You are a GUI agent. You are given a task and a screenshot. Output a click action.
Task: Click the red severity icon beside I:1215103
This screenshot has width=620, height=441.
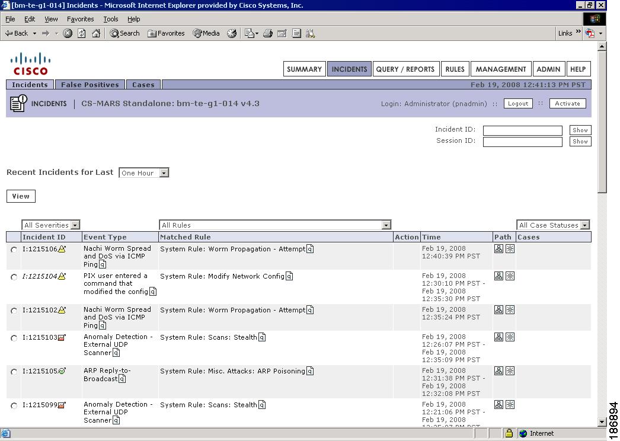pos(61,337)
